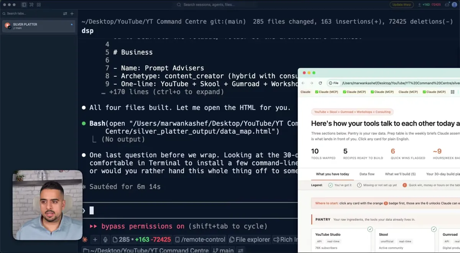
Task: Click the orange Quick win legend badge
Action: [404, 185]
